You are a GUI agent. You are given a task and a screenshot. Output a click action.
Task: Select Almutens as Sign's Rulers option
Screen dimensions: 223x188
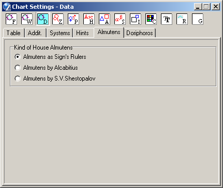(x=50, y=57)
